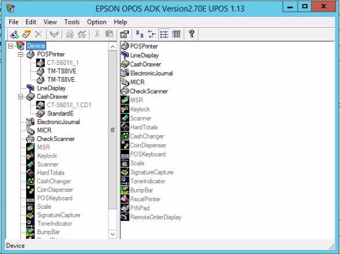This screenshot has height=254, width=340.
Task: Click the LineDisplay icon in the right pane
Action: coord(125,55)
